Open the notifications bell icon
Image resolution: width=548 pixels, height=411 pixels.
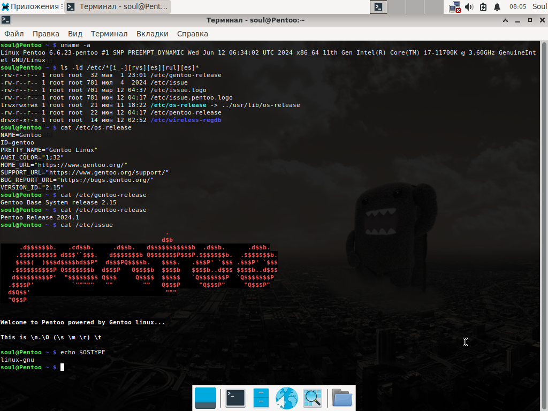tap(497, 6)
